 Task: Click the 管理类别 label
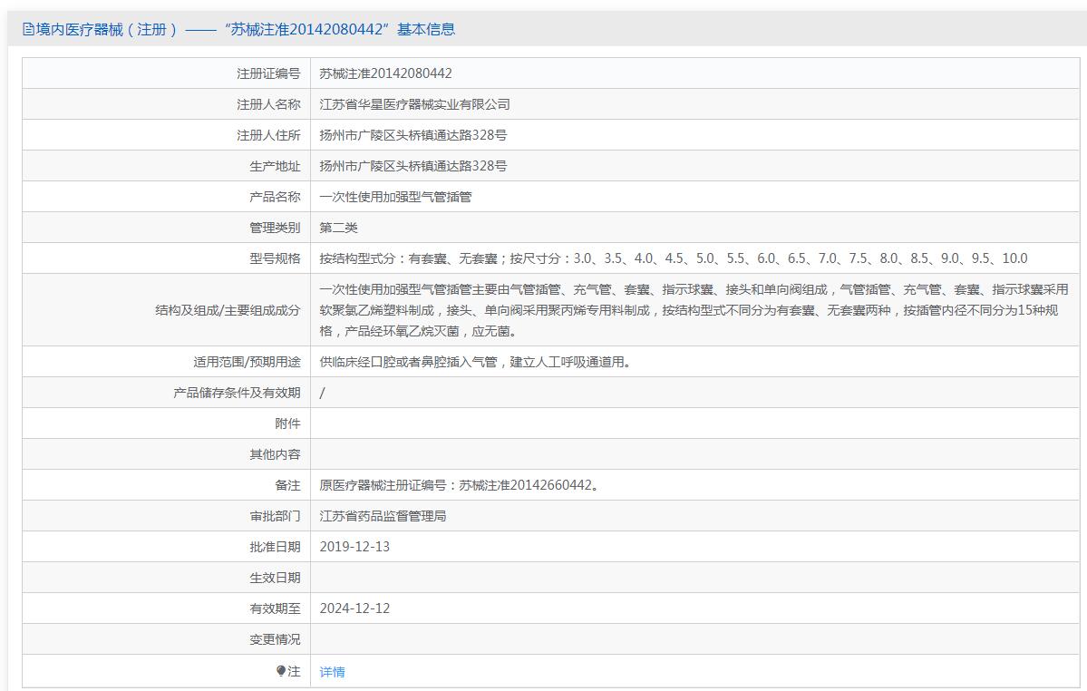pyautogui.click(x=276, y=228)
